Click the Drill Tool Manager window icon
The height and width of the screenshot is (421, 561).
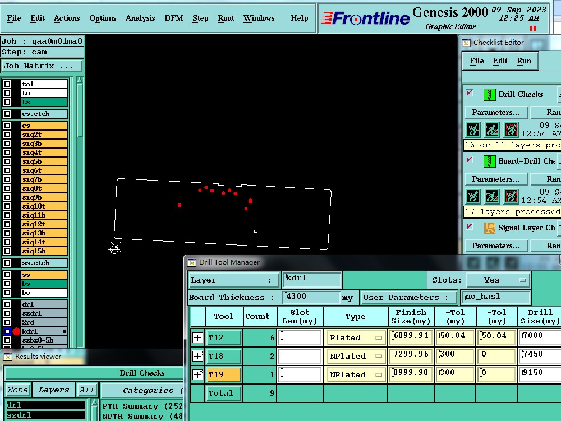tap(192, 263)
